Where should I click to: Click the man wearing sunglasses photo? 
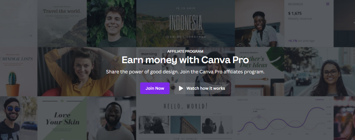19,118
